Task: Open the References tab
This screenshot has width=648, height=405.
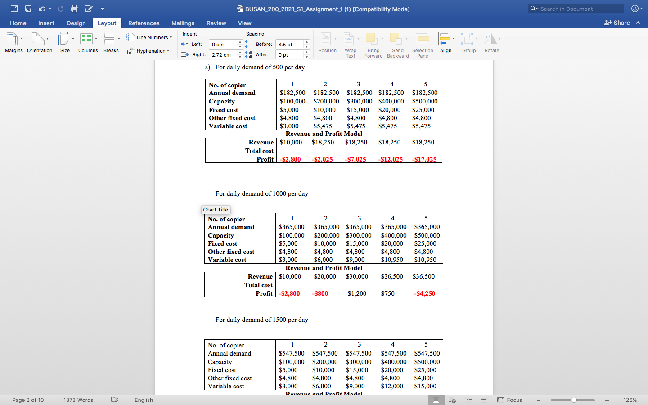Action: coord(144,23)
